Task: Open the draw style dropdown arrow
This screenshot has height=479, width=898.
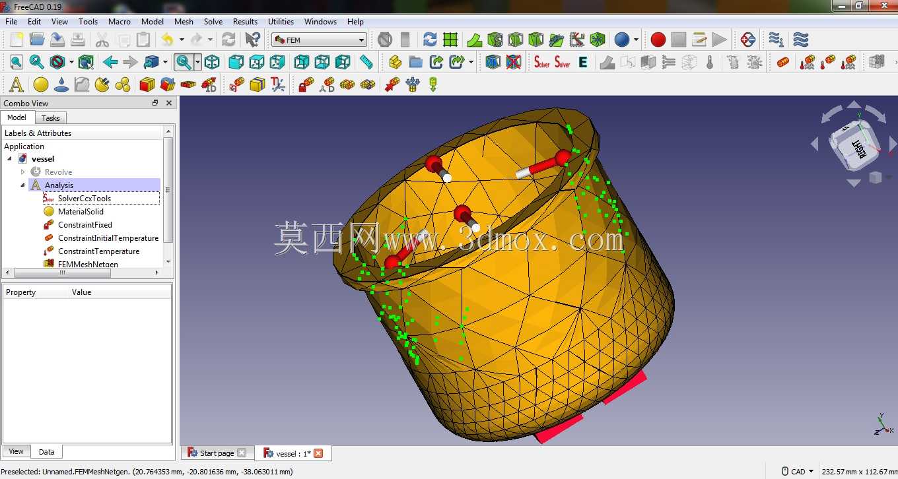Action: click(x=72, y=62)
